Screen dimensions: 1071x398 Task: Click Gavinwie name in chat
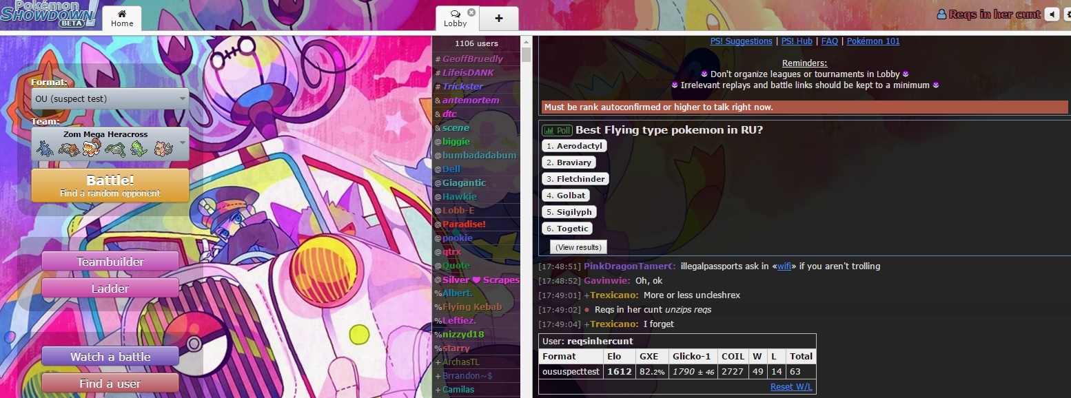coord(607,281)
